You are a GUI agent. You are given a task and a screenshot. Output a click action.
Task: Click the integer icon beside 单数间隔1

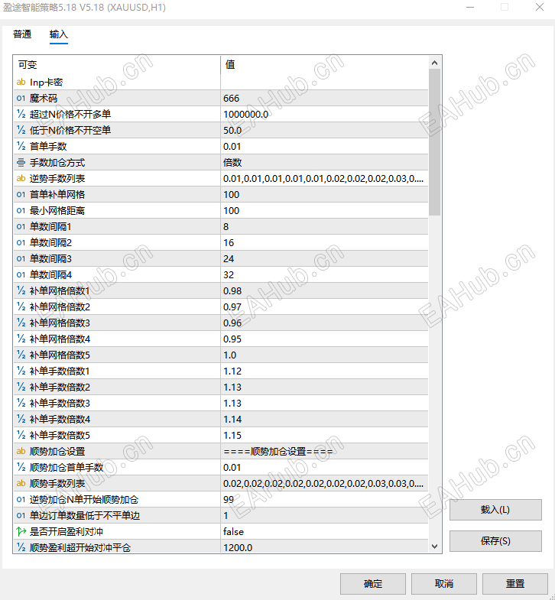pos(21,227)
